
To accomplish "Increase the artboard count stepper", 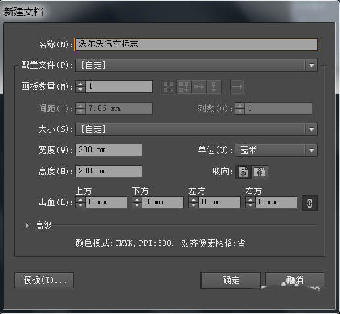I will 80,84.
